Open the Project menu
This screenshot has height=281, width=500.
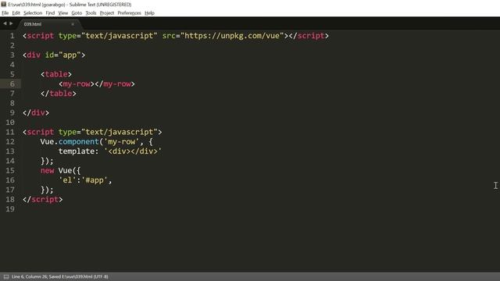[x=107, y=13]
